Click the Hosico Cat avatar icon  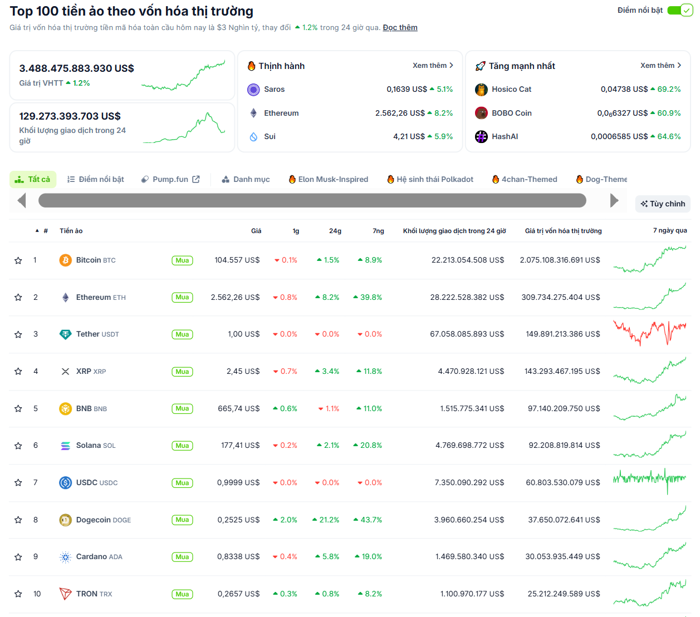481,90
